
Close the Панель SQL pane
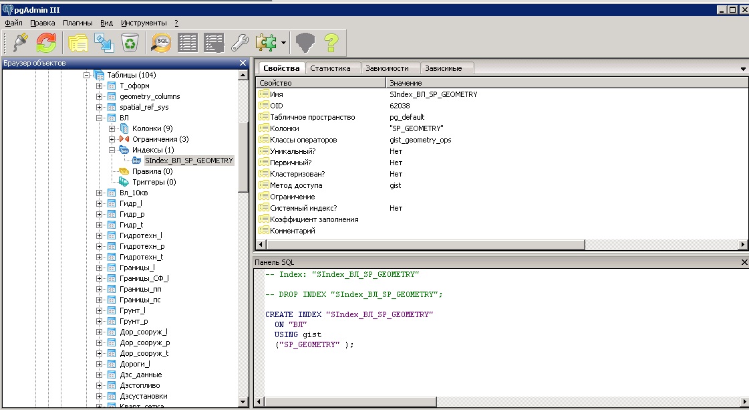pyautogui.click(x=744, y=262)
